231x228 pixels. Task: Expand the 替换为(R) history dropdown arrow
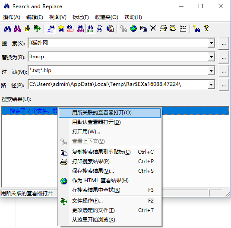pos(211,57)
